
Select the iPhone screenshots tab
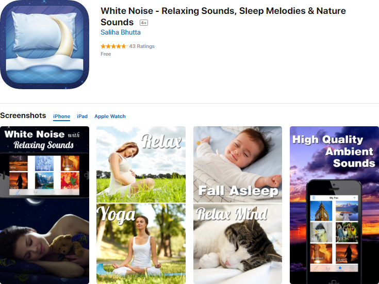point(62,116)
